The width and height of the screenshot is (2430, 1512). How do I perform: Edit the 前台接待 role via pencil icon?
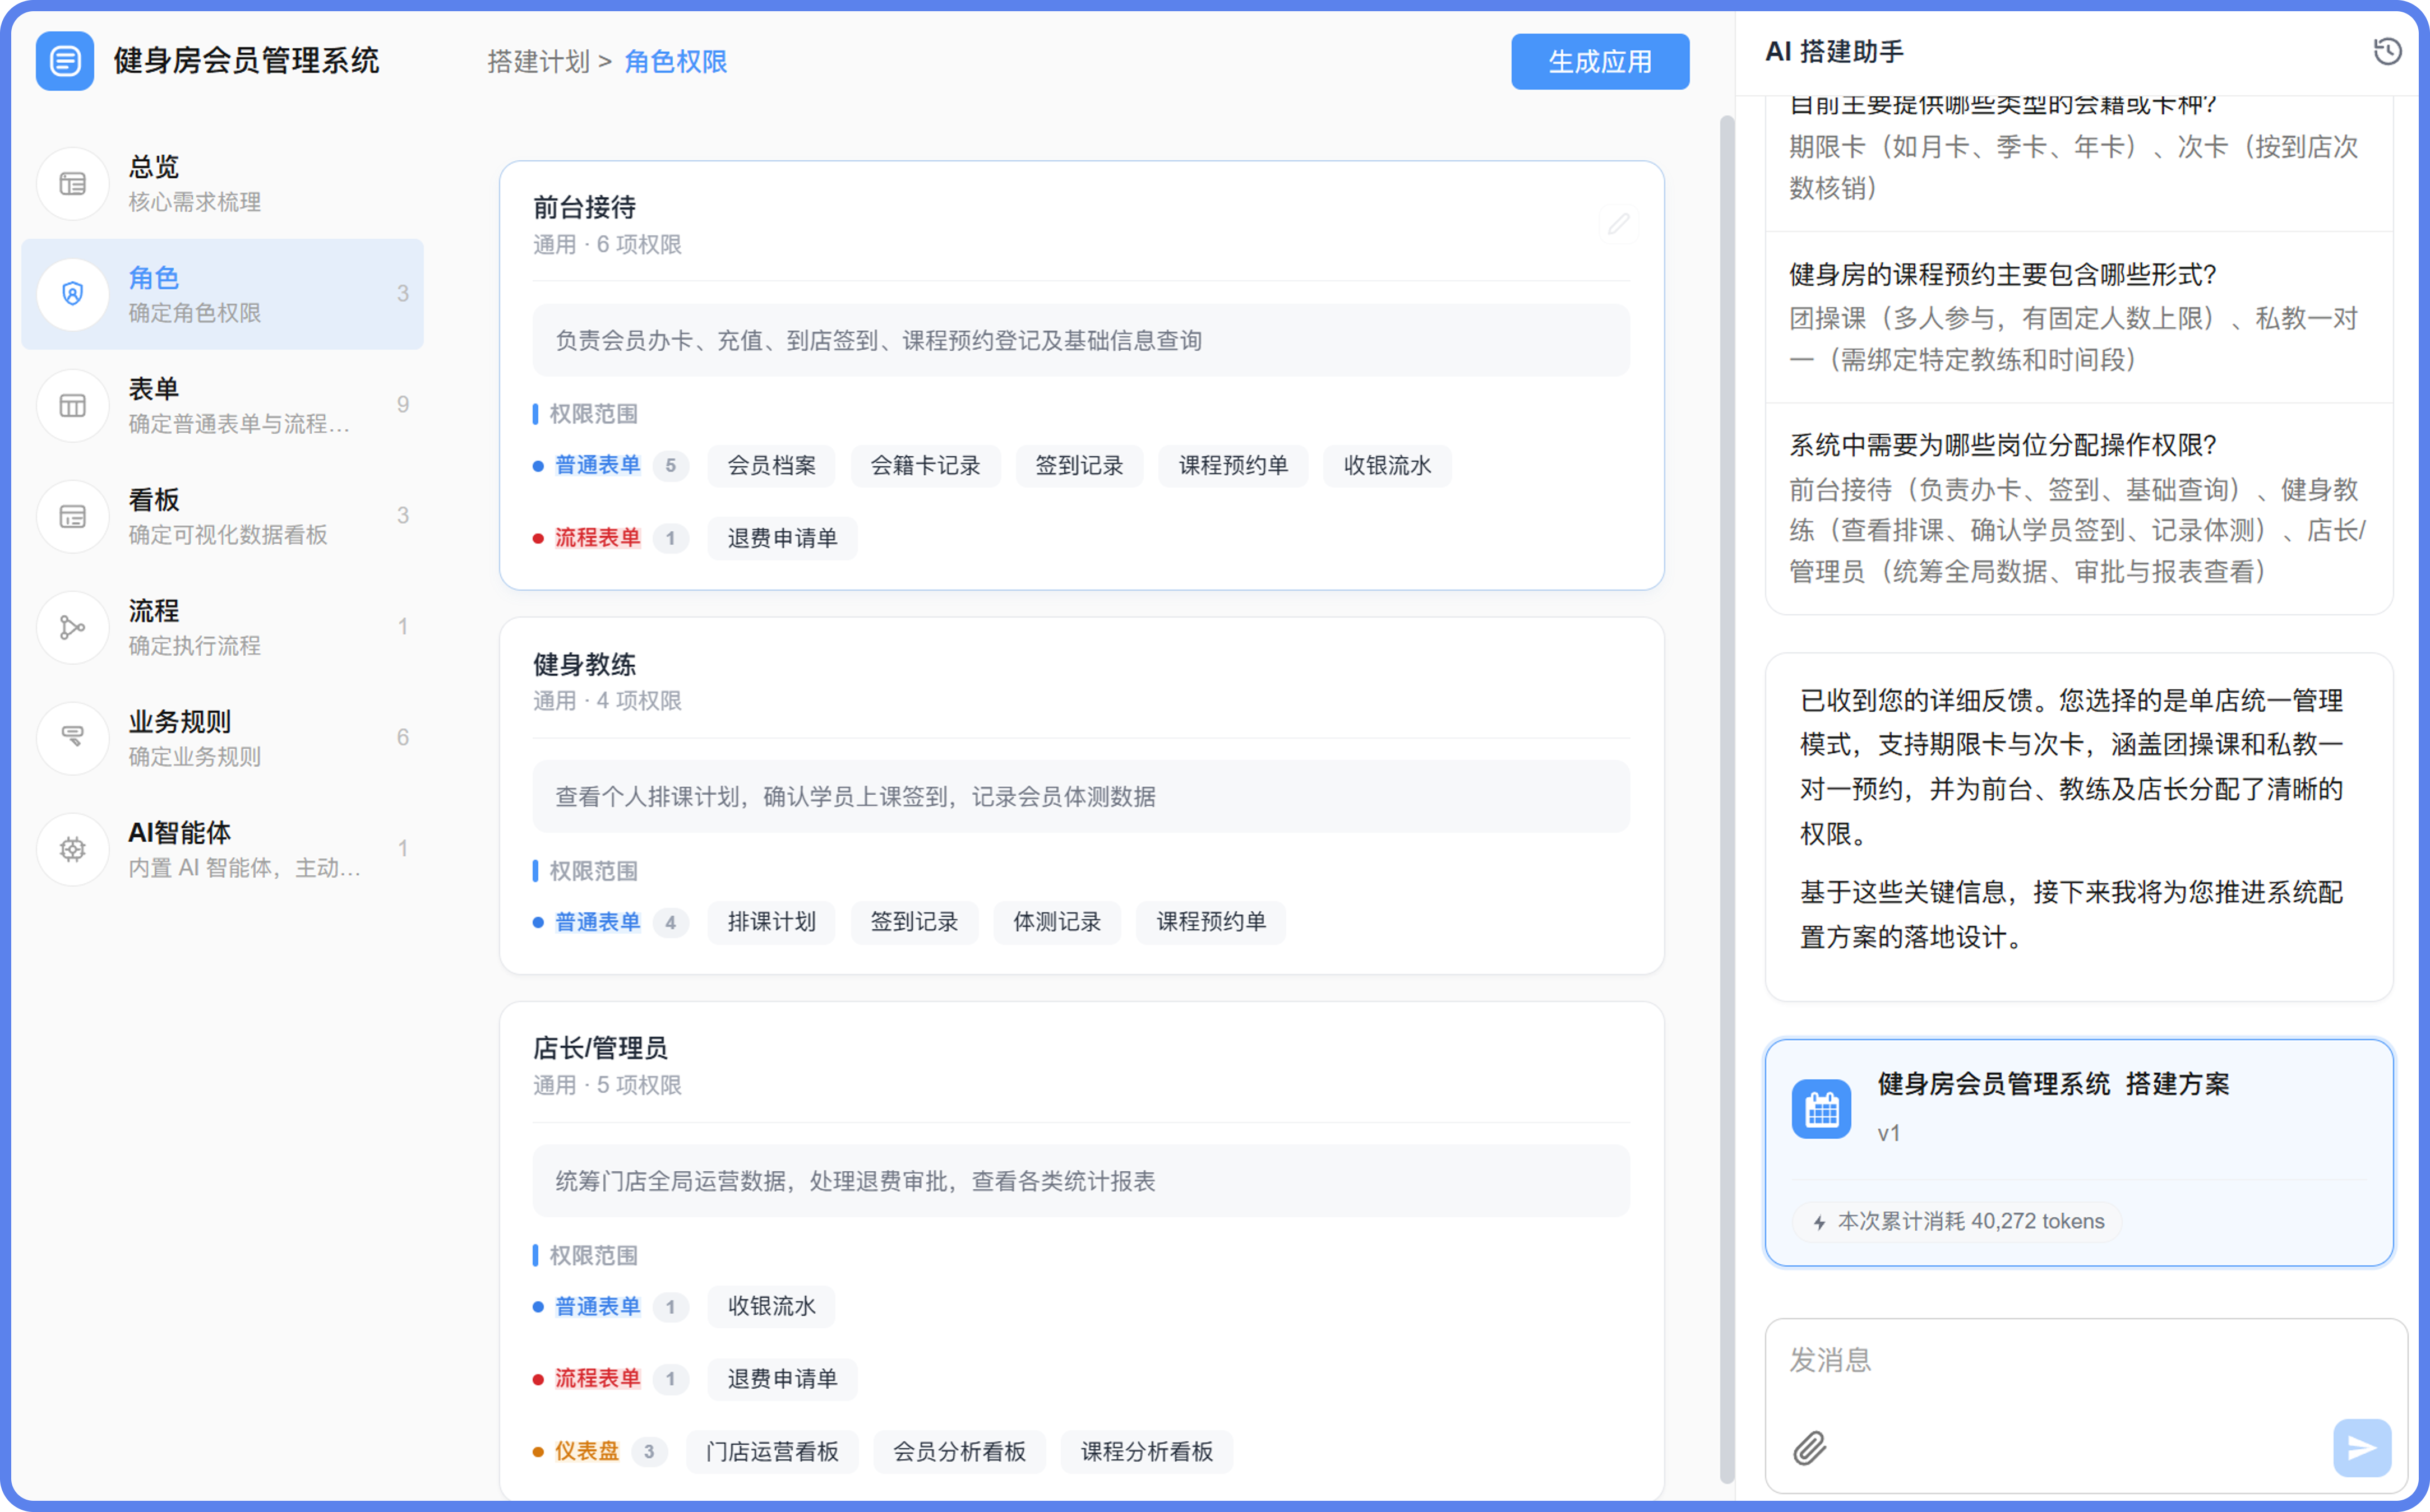click(x=1619, y=224)
